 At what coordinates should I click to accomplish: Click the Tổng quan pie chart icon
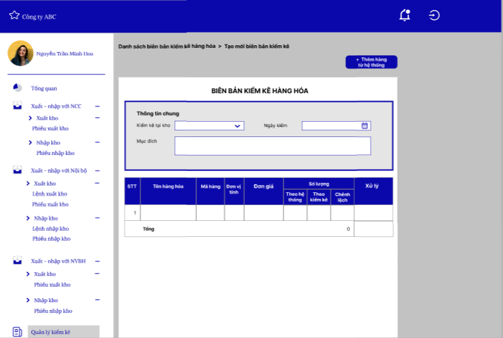click(x=17, y=88)
